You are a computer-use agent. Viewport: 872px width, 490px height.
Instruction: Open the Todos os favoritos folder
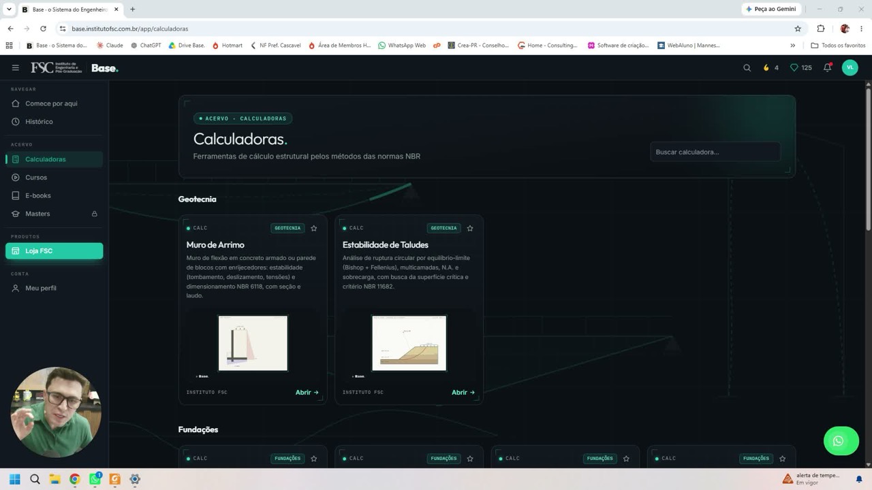pyautogui.click(x=838, y=46)
